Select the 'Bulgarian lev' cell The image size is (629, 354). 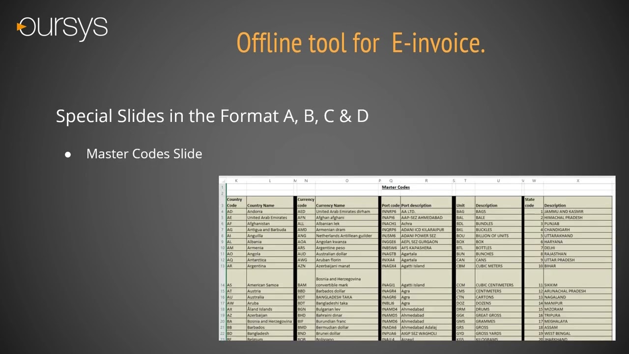(x=347, y=309)
